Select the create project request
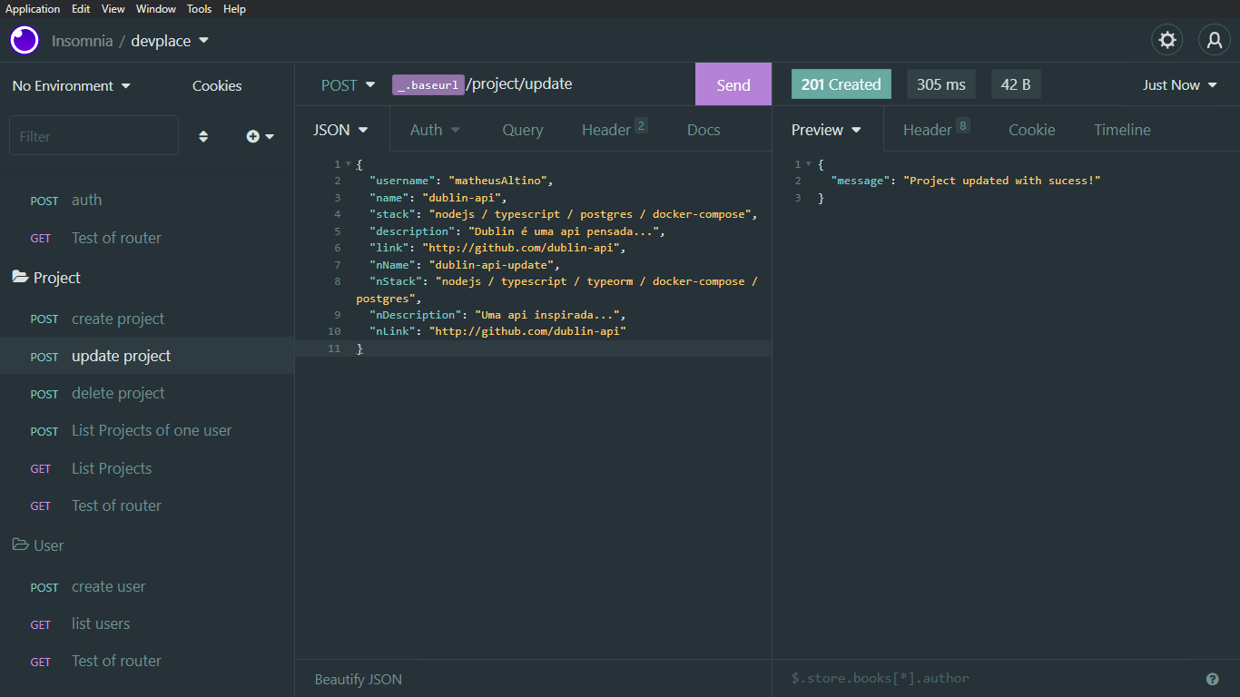Viewport: 1240px width, 697px height. (147, 319)
